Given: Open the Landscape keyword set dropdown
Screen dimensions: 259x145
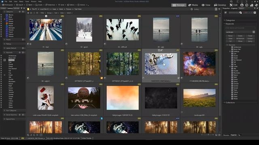Looking at the screenshot, I should click(254, 32).
